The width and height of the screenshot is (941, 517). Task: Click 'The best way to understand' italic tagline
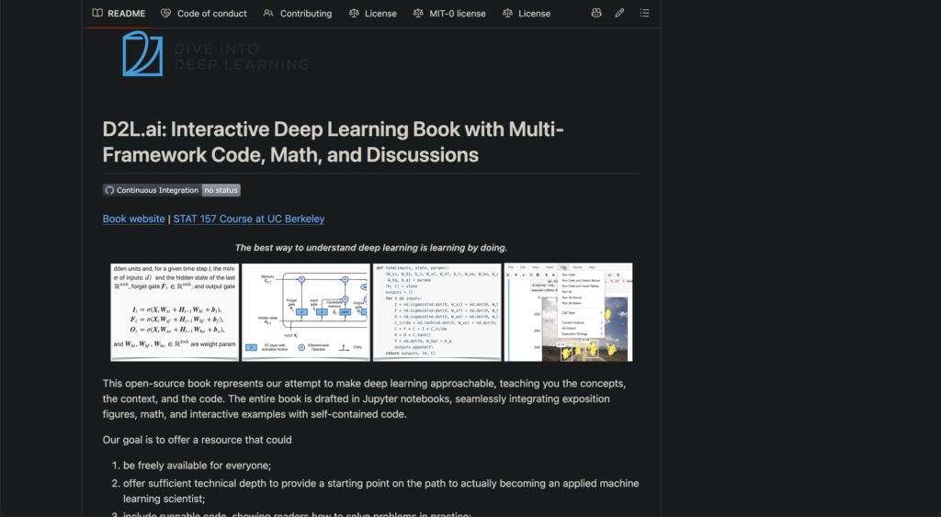tap(371, 248)
